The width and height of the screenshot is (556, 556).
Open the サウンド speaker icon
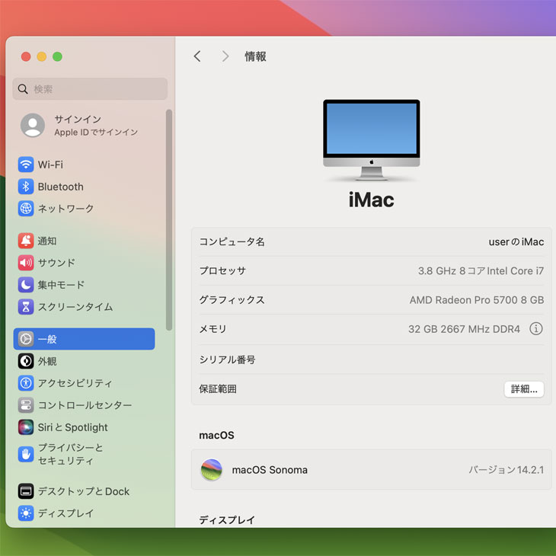pos(26,263)
